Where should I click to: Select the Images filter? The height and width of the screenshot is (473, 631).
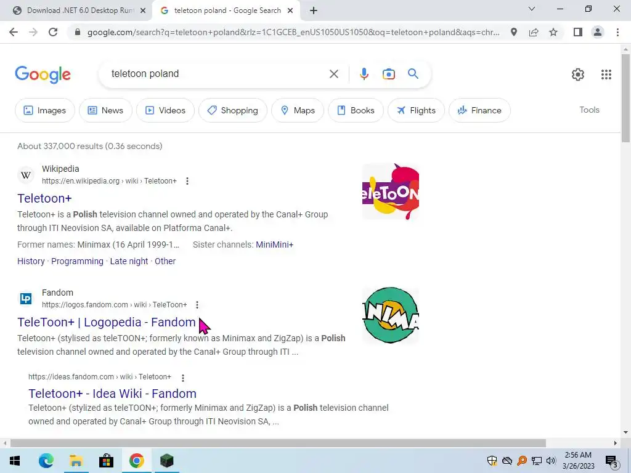point(44,110)
